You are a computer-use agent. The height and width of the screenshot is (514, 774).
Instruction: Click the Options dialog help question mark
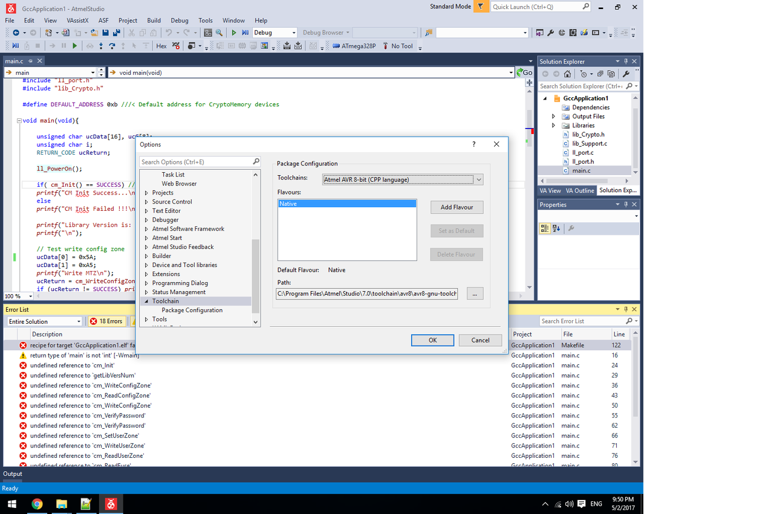(474, 144)
